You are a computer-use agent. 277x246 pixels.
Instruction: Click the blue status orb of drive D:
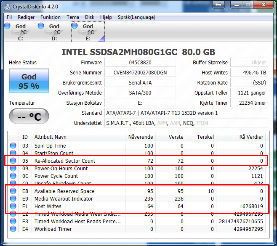click(x=41, y=26)
